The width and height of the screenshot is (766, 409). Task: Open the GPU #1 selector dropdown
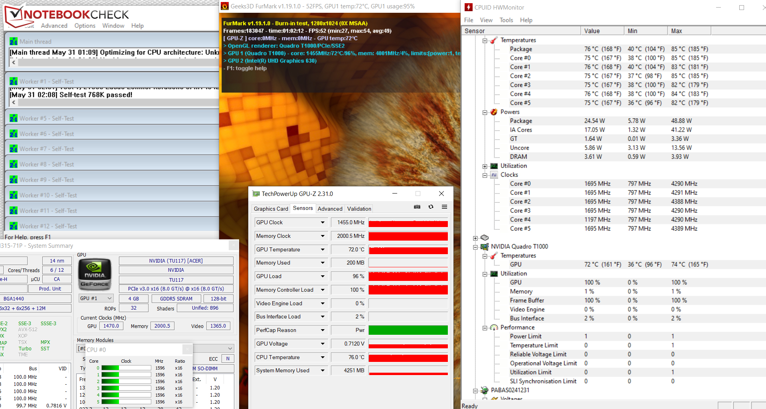point(109,298)
